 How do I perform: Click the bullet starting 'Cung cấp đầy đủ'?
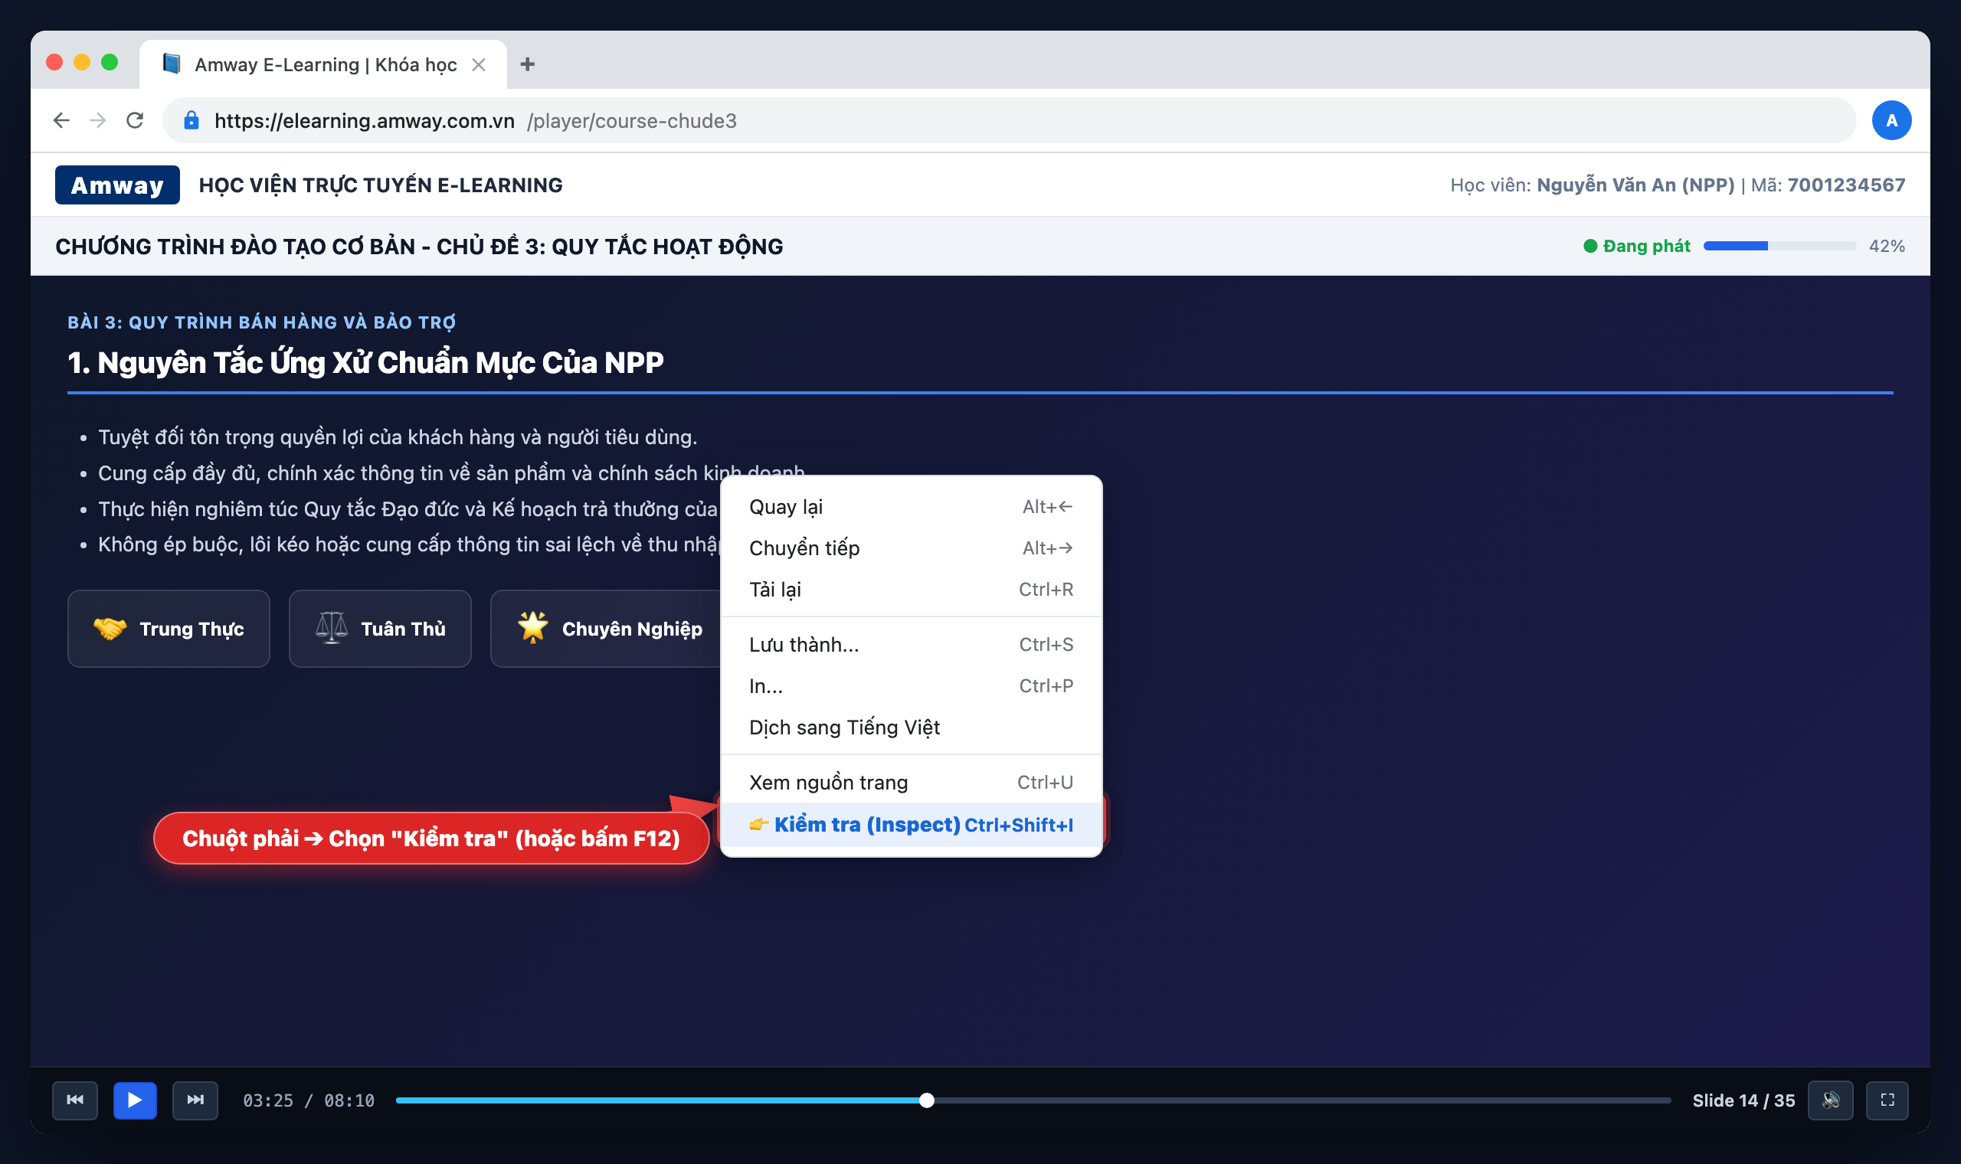click(451, 473)
